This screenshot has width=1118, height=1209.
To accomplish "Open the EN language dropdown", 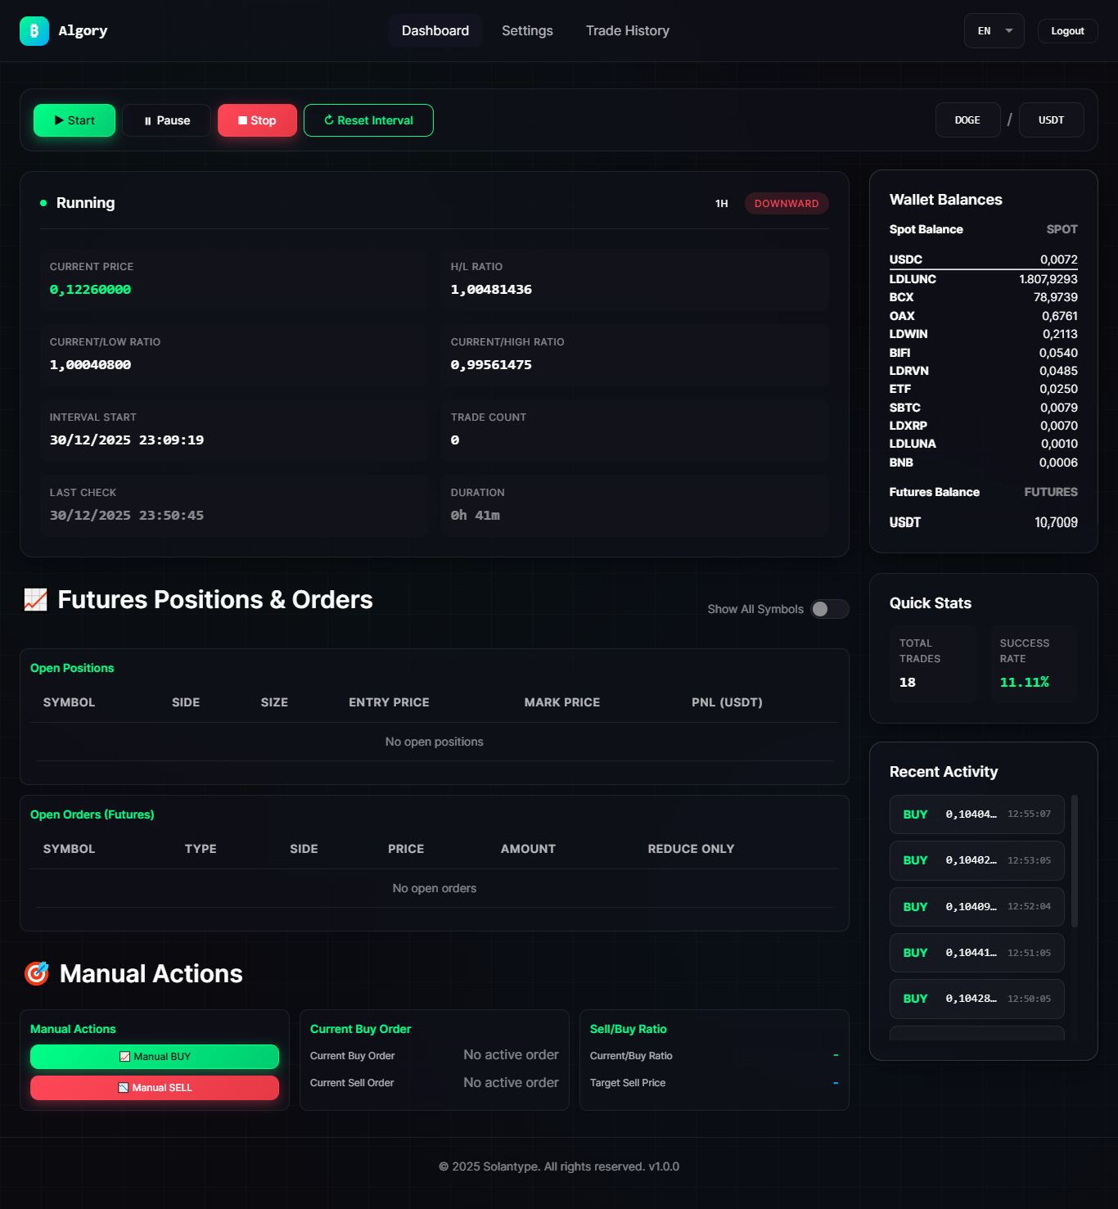I will 994,31.
